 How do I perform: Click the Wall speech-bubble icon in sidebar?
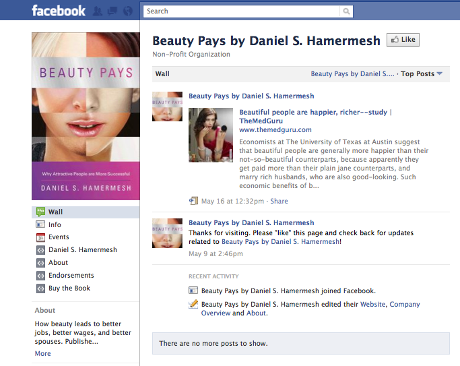tap(40, 212)
